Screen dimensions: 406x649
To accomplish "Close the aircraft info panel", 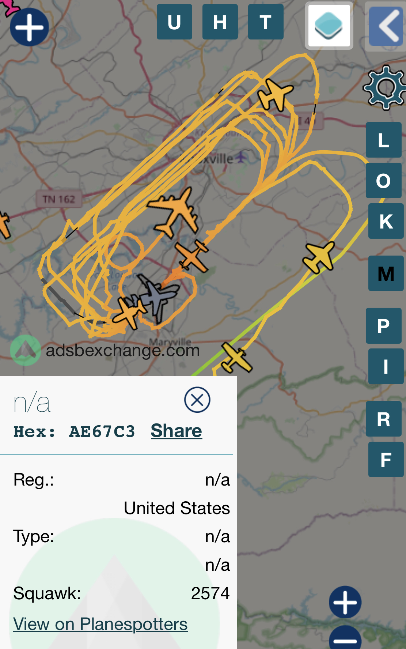I will tap(197, 400).
